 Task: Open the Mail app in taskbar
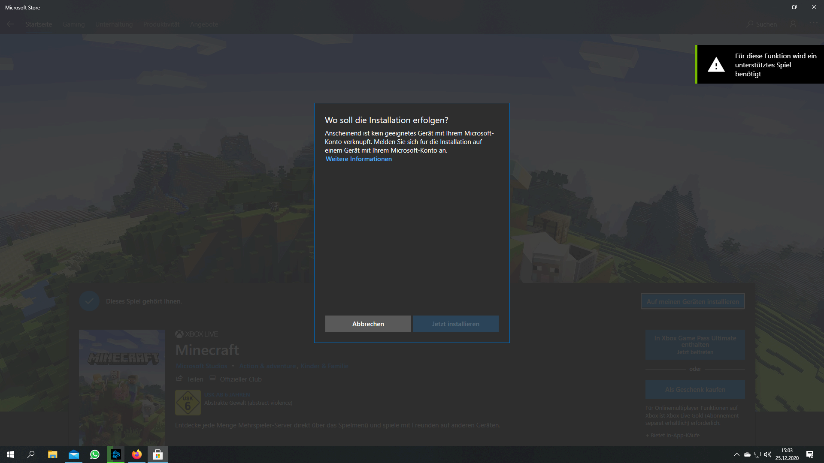pos(74,454)
